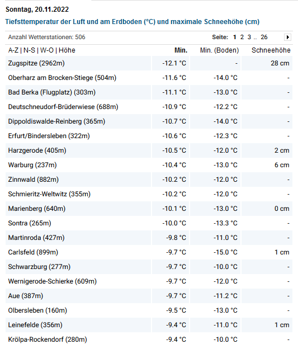Viewport: 298px width, 349px height.
Task: Open Bad Berka (Flugplatz) (303m) station
Action: click(52, 92)
